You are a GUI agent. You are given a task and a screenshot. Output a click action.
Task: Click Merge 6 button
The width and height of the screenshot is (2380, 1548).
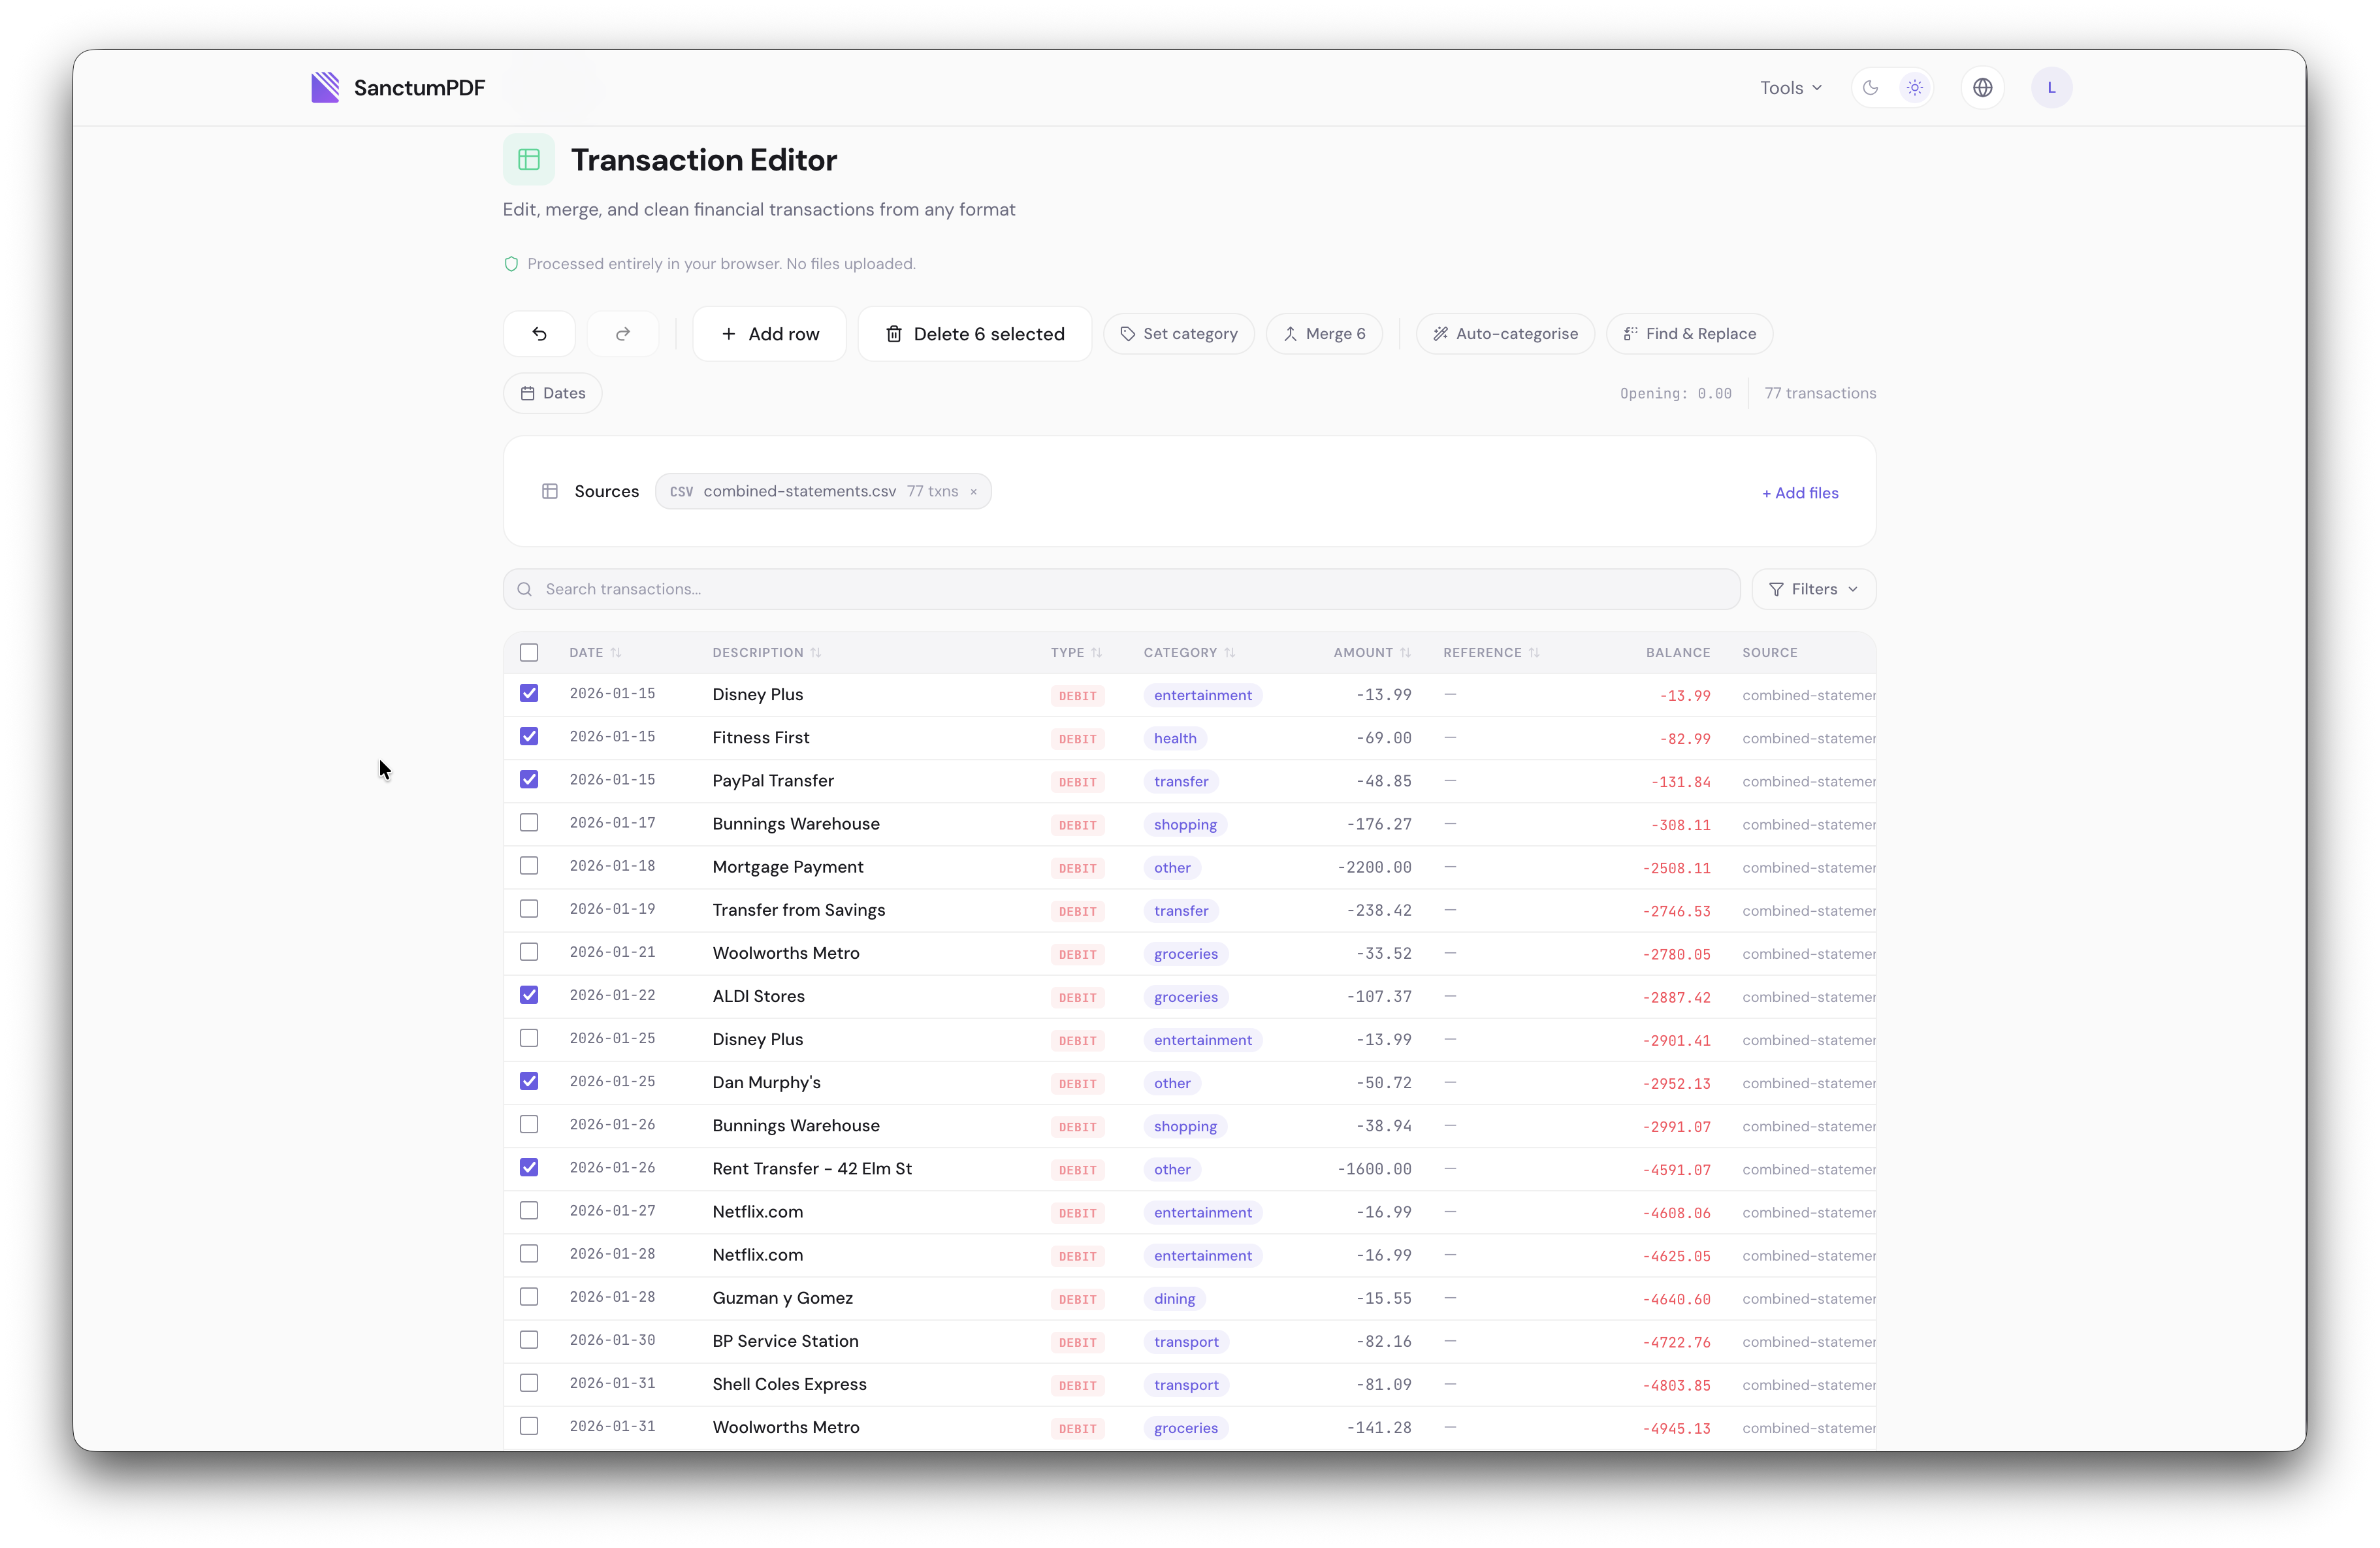click(x=1324, y=334)
